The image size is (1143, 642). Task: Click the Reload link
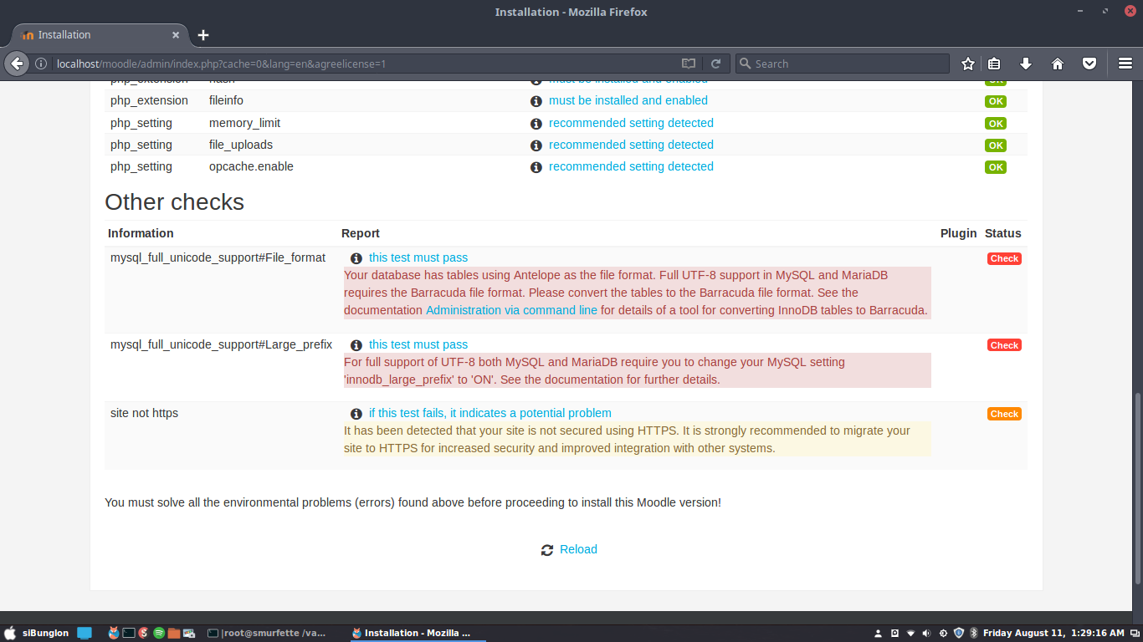(578, 549)
